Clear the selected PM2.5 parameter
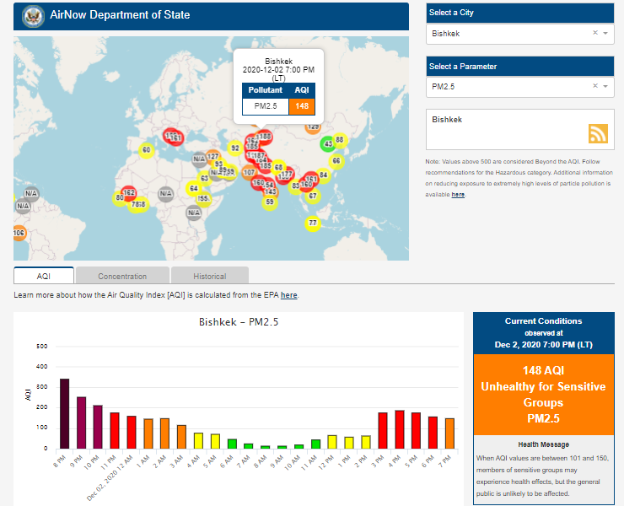The height and width of the screenshot is (506, 624). [594, 86]
